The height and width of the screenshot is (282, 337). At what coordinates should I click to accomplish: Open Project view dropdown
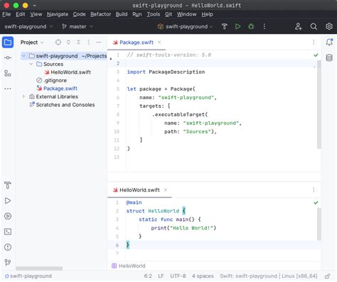coord(32,43)
